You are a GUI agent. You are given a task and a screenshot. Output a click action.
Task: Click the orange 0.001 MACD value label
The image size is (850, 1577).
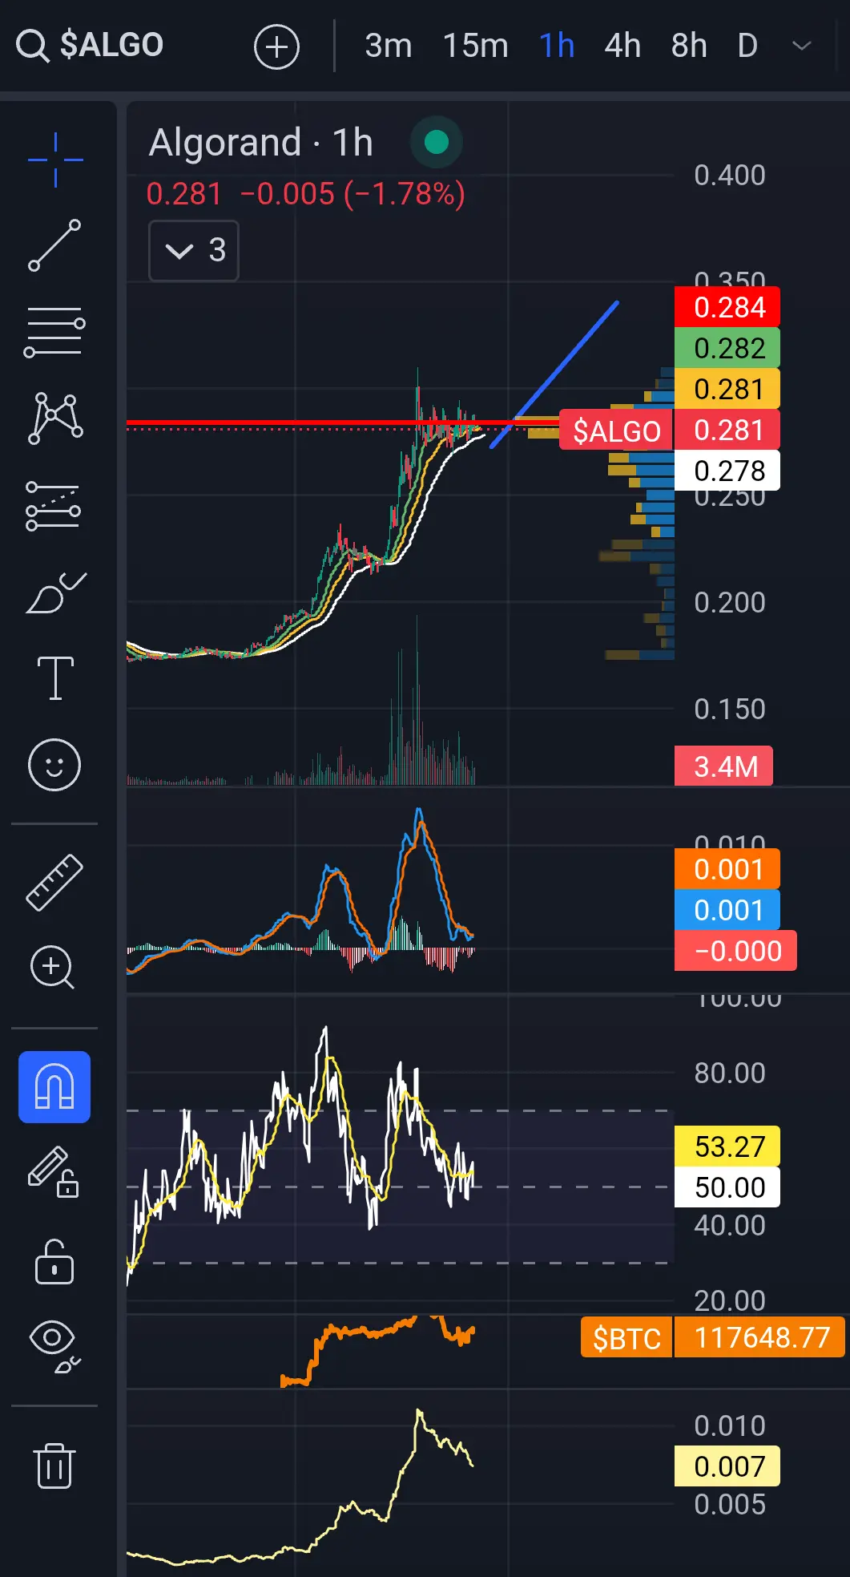pyautogui.click(x=727, y=869)
